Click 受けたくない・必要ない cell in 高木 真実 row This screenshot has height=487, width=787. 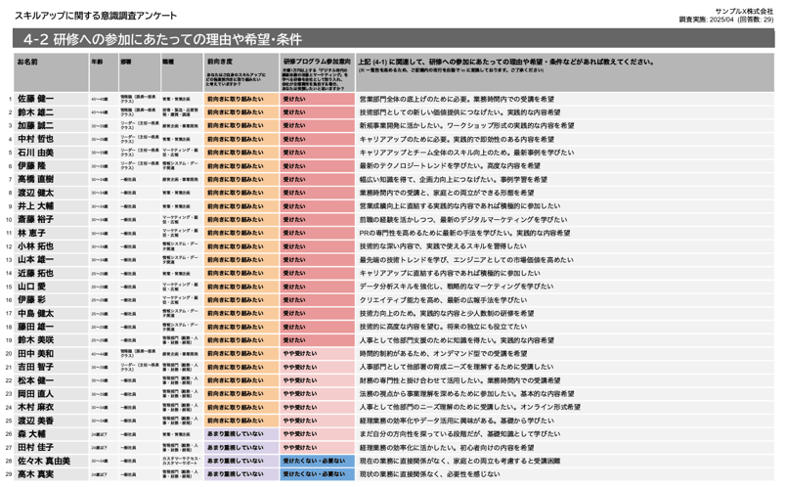pos(315,474)
